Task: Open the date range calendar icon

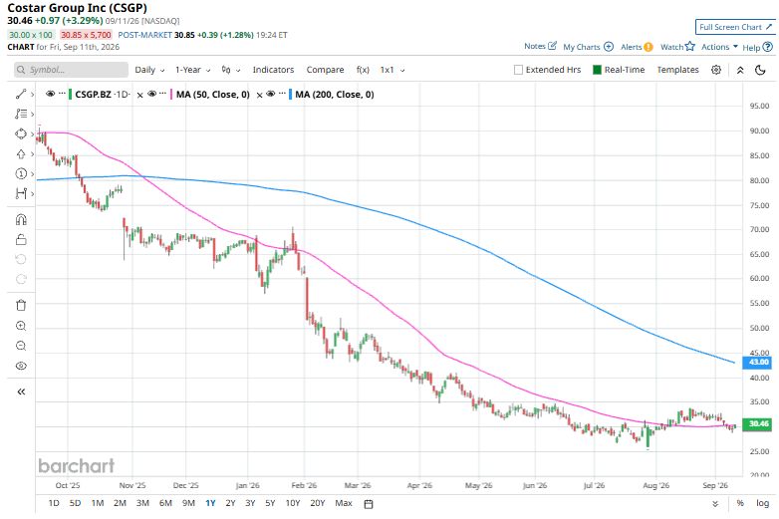Action: point(369,504)
